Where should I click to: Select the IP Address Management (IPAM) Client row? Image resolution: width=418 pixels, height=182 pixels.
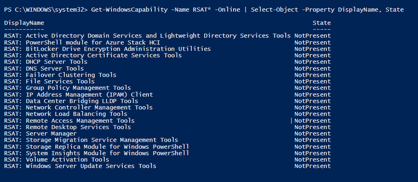[x=167, y=94]
